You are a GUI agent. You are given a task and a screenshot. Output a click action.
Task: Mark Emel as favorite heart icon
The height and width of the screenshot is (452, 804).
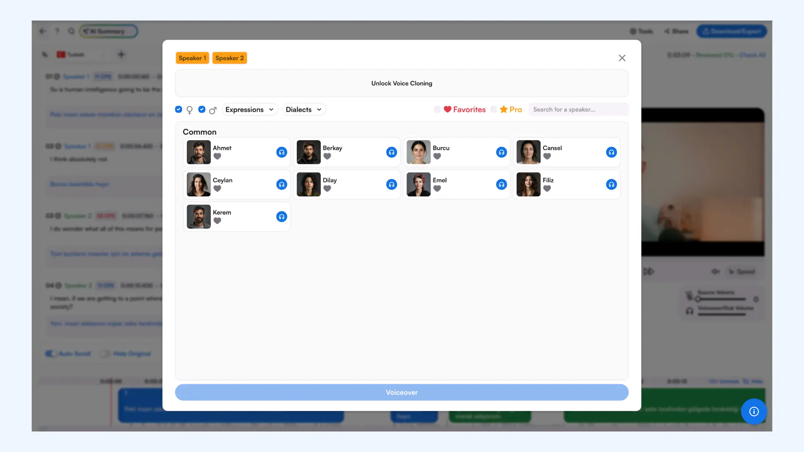[x=437, y=189]
